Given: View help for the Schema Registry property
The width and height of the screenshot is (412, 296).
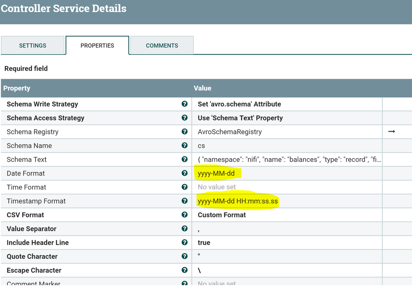Looking at the screenshot, I should pos(184,132).
